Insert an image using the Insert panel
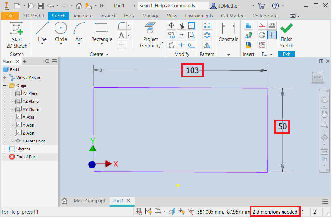The image size is (332, 218). coord(249,25)
